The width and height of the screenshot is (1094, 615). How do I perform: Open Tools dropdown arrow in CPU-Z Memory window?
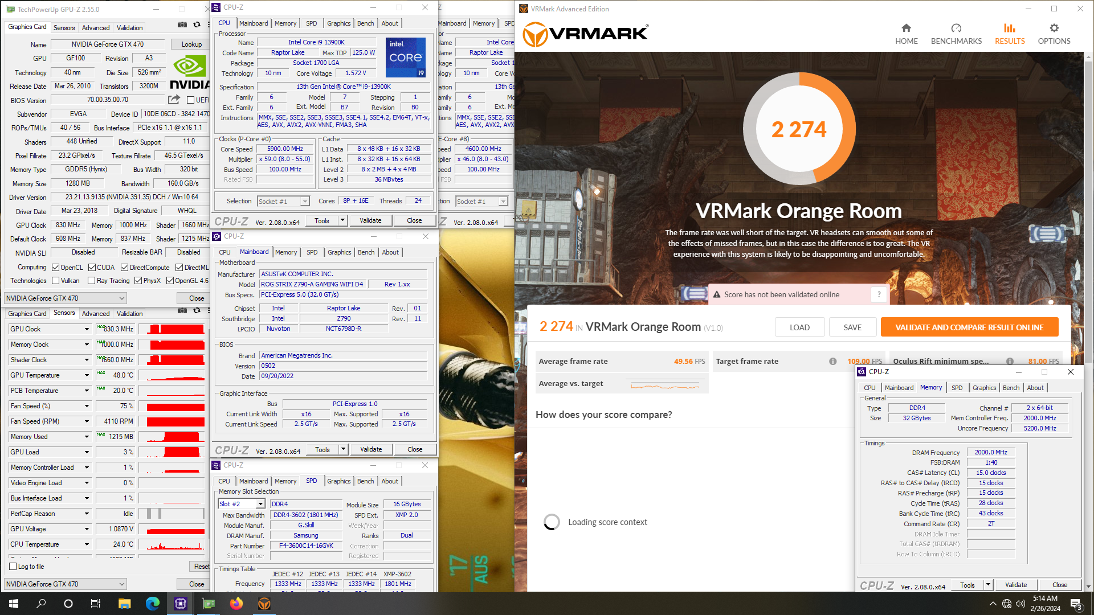(x=988, y=585)
